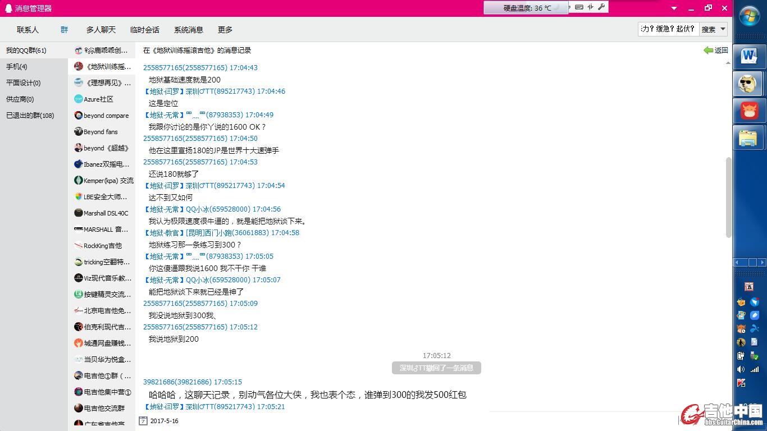The height and width of the screenshot is (431, 767).
Task: Click sender 【地狱-闫罗】深圳♂TT at 17:04:46
Action: [x=214, y=91]
